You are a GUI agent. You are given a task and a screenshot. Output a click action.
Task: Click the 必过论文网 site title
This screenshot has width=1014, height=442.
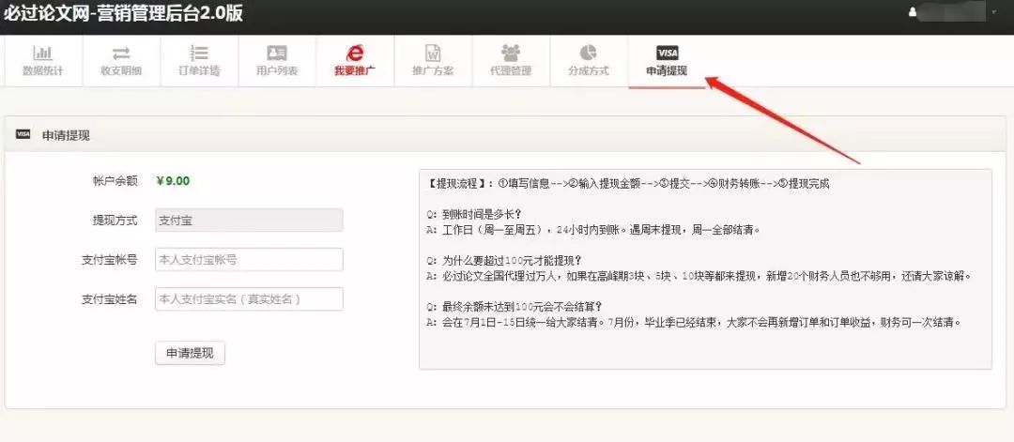(124, 13)
